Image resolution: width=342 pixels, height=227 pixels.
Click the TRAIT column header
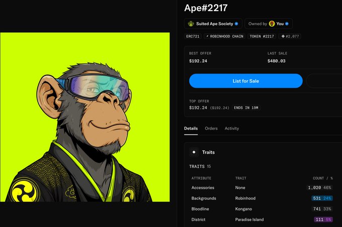click(240, 178)
